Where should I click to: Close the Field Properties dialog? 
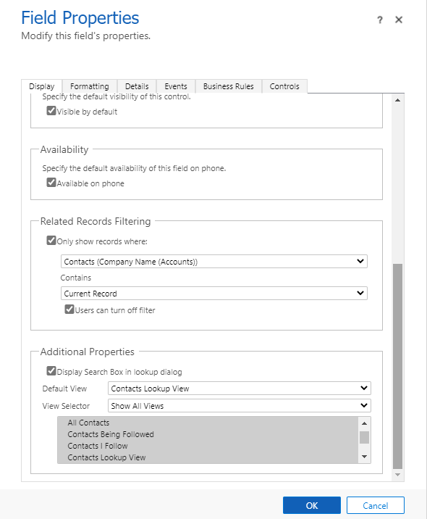399,20
